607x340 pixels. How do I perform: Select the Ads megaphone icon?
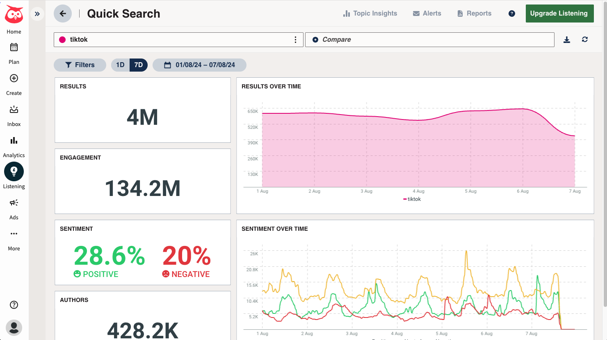click(x=14, y=203)
